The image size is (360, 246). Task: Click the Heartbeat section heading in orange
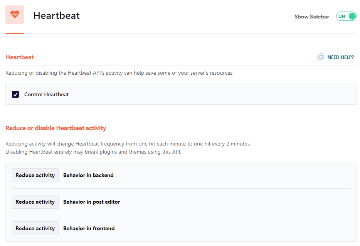(20, 57)
